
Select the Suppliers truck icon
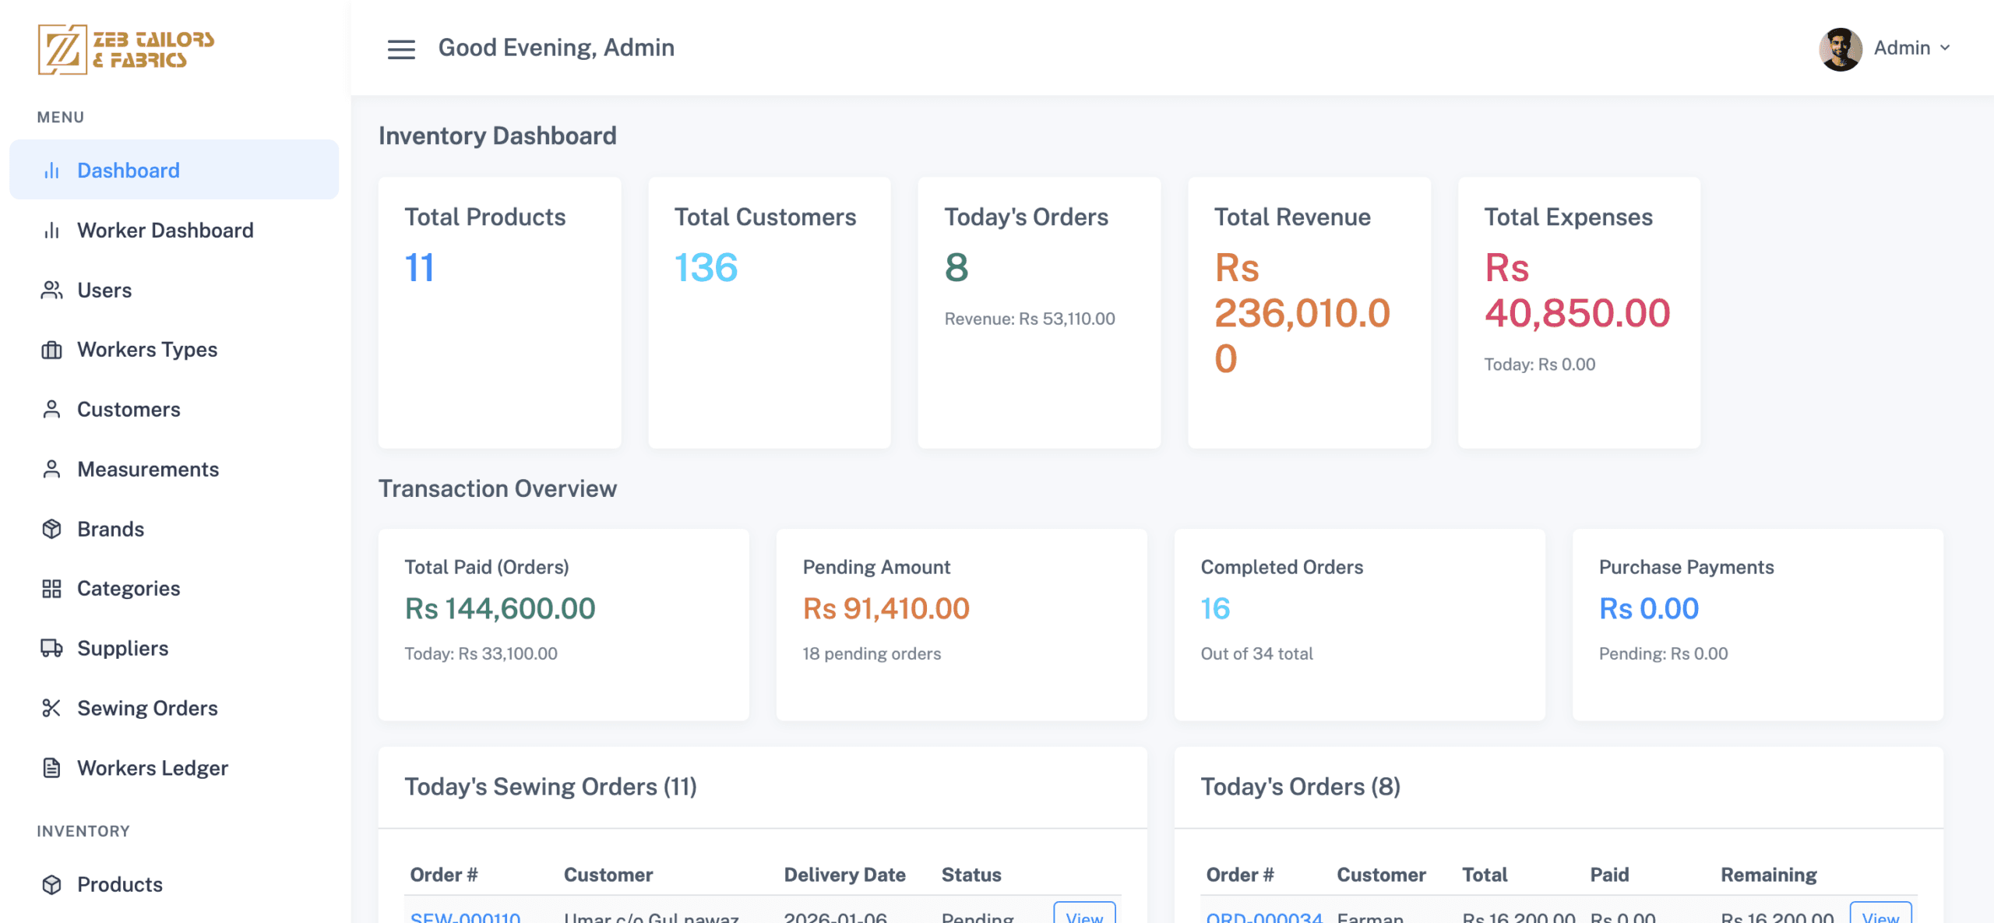click(51, 648)
